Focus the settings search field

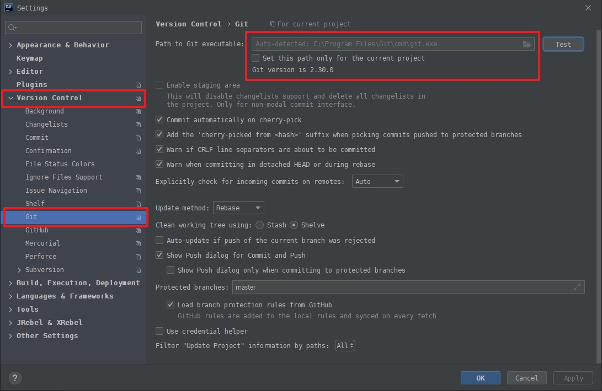click(x=73, y=28)
